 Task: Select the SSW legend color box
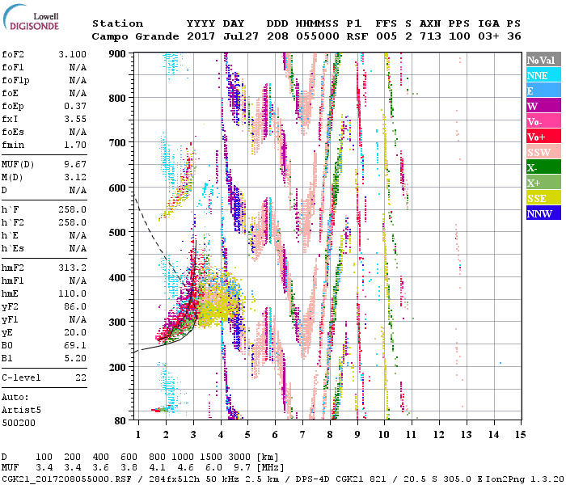pos(543,152)
